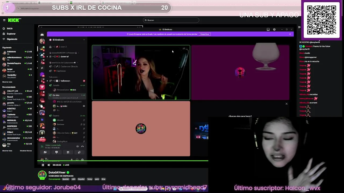Open recommended channel Cry

17,145
